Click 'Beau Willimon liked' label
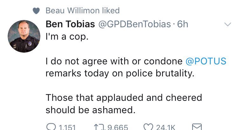 click(83, 10)
